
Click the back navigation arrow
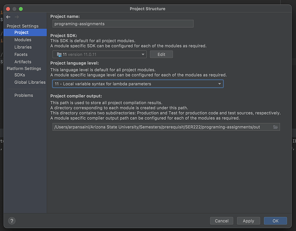(x=8, y=17)
